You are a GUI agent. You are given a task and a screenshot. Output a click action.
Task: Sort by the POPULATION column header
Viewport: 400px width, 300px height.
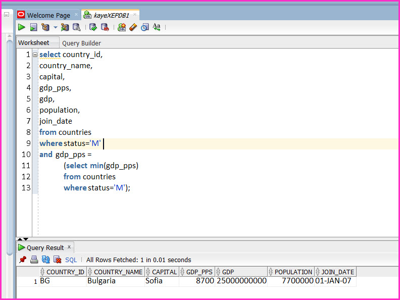click(x=291, y=272)
